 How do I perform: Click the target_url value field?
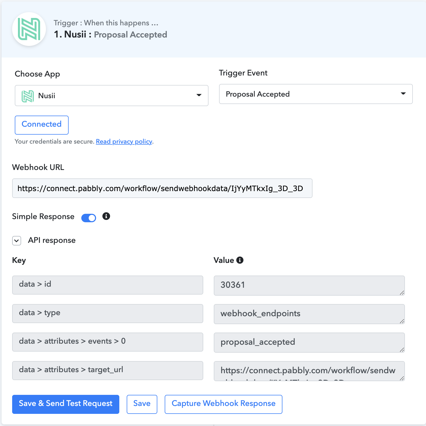point(309,371)
